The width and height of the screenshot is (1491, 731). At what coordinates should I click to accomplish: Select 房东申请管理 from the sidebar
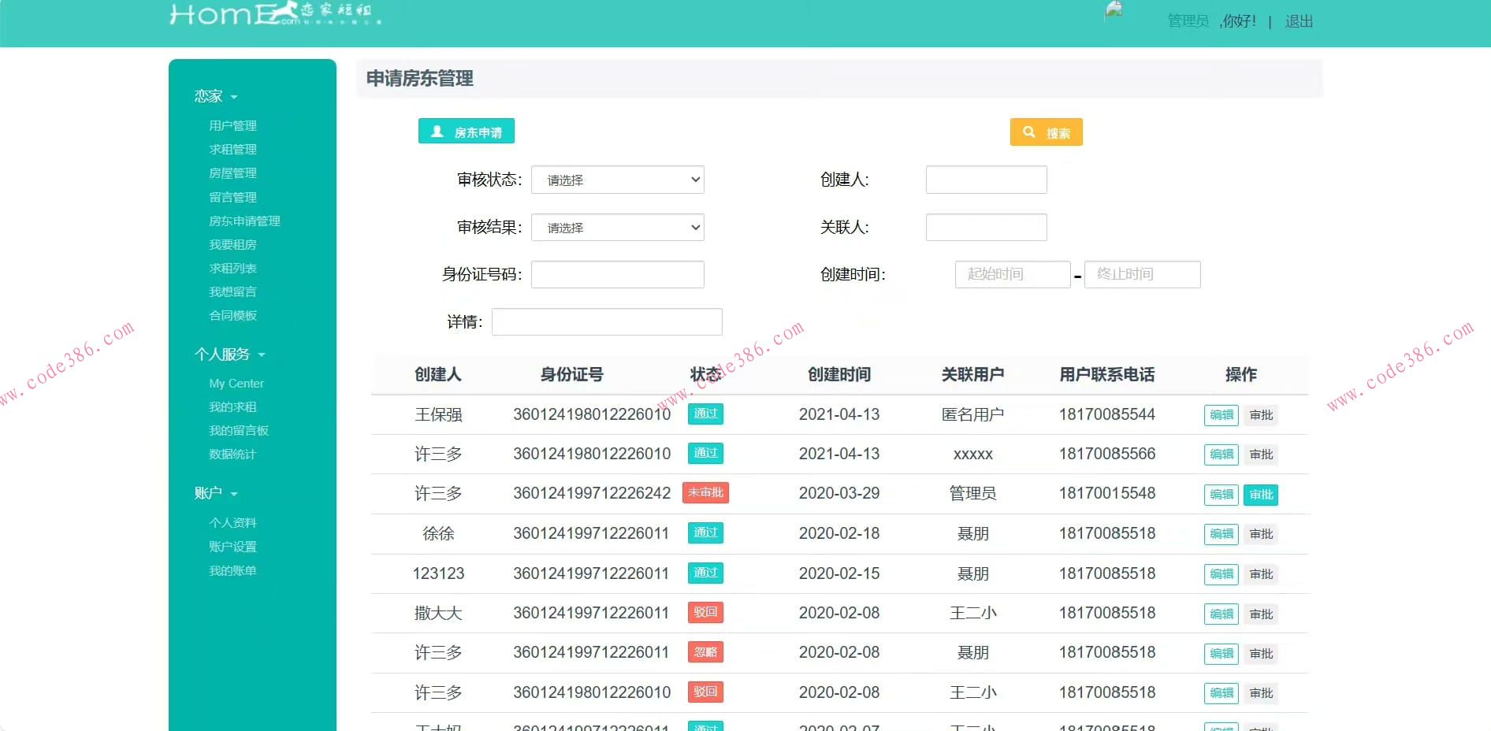(x=244, y=221)
